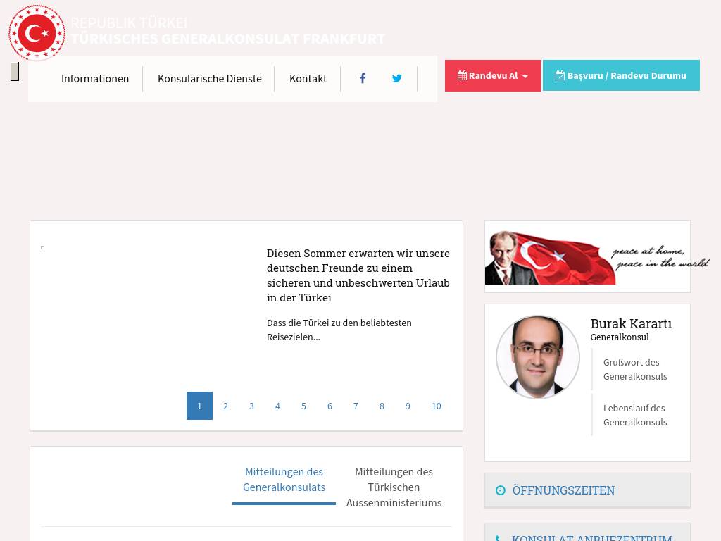Expand the Konsularische Dienste menu
This screenshot has height=541, width=721.
coord(209,78)
